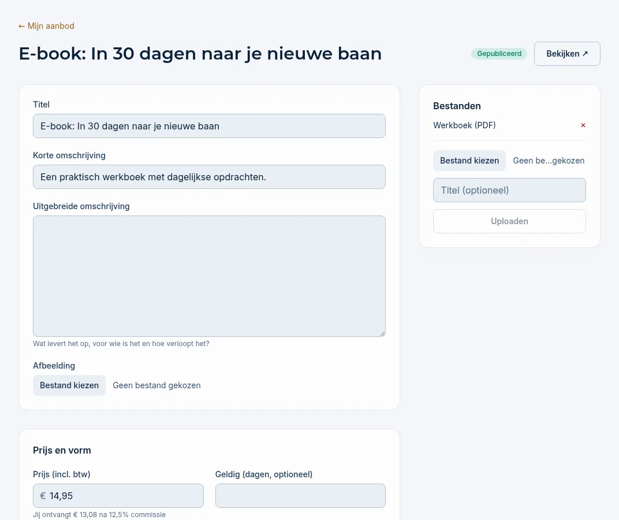This screenshot has width=619, height=520.
Task: Focus the Korte omschrijving field
Action: pyautogui.click(x=209, y=177)
